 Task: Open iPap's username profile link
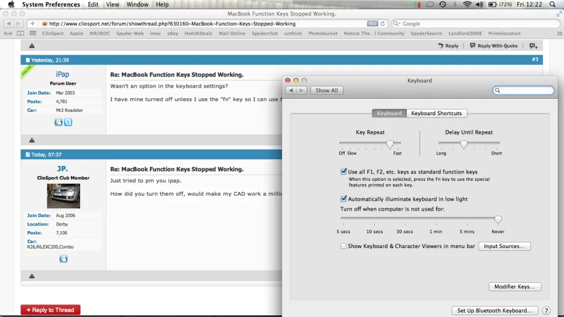click(63, 74)
